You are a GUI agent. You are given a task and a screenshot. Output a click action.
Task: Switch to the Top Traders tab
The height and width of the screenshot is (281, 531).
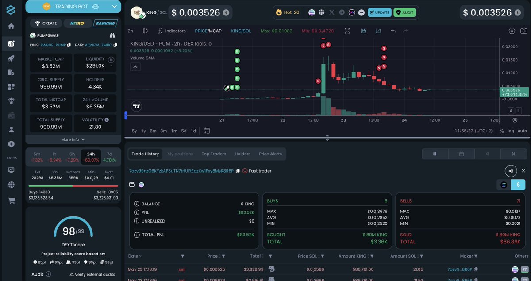point(214,154)
